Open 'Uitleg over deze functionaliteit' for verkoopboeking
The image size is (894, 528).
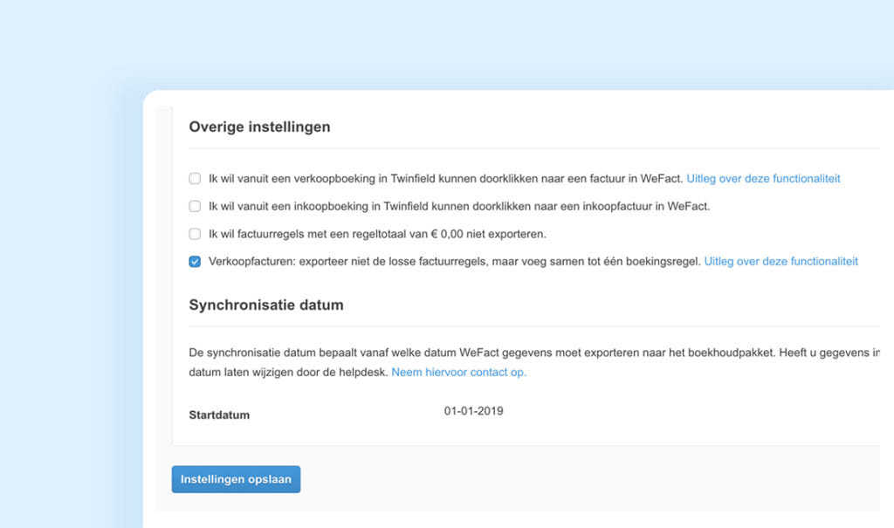763,179
